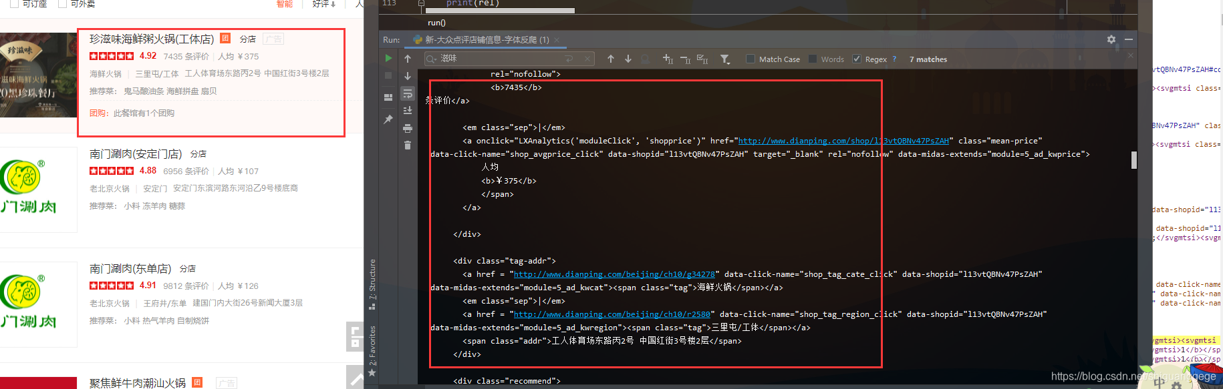Open recommended dish 海鲜拼盘
Screen dimensions: 1223x389
click(182, 91)
